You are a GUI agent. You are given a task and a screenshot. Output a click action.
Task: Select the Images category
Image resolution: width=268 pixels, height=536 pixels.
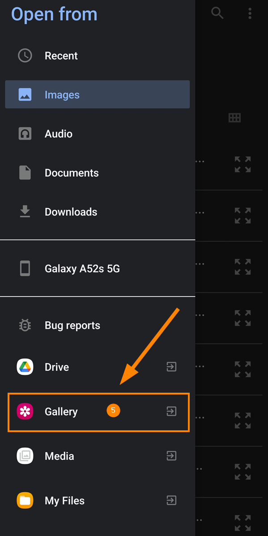pyautogui.click(x=98, y=94)
